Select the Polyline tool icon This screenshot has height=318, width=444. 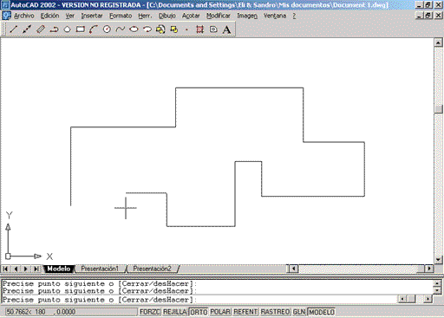click(54, 29)
